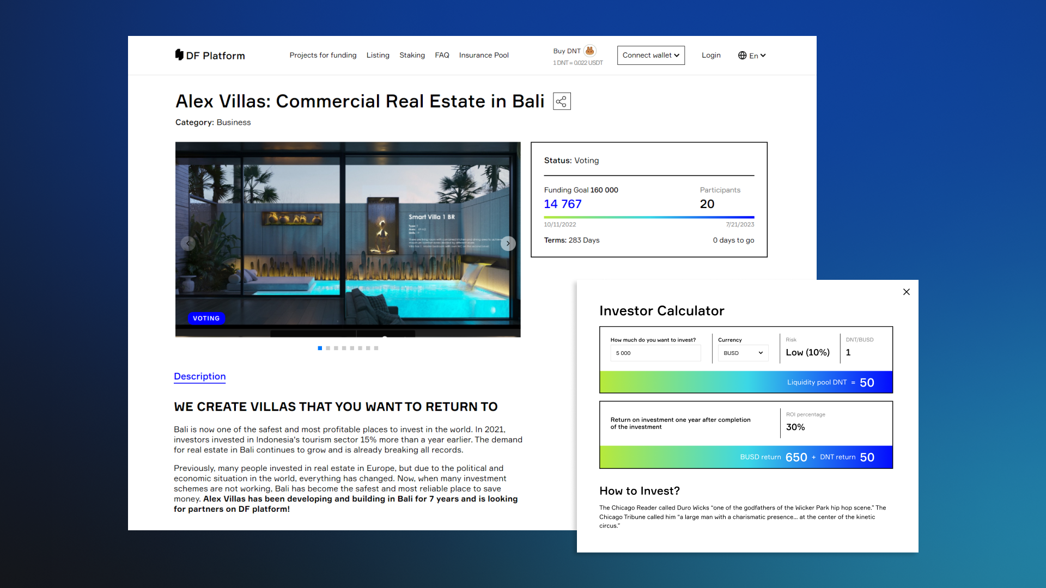Image resolution: width=1046 pixels, height=588 pixels.
Task: Open the Currency dropdown showing BUSD
Action: pos(742,353)
